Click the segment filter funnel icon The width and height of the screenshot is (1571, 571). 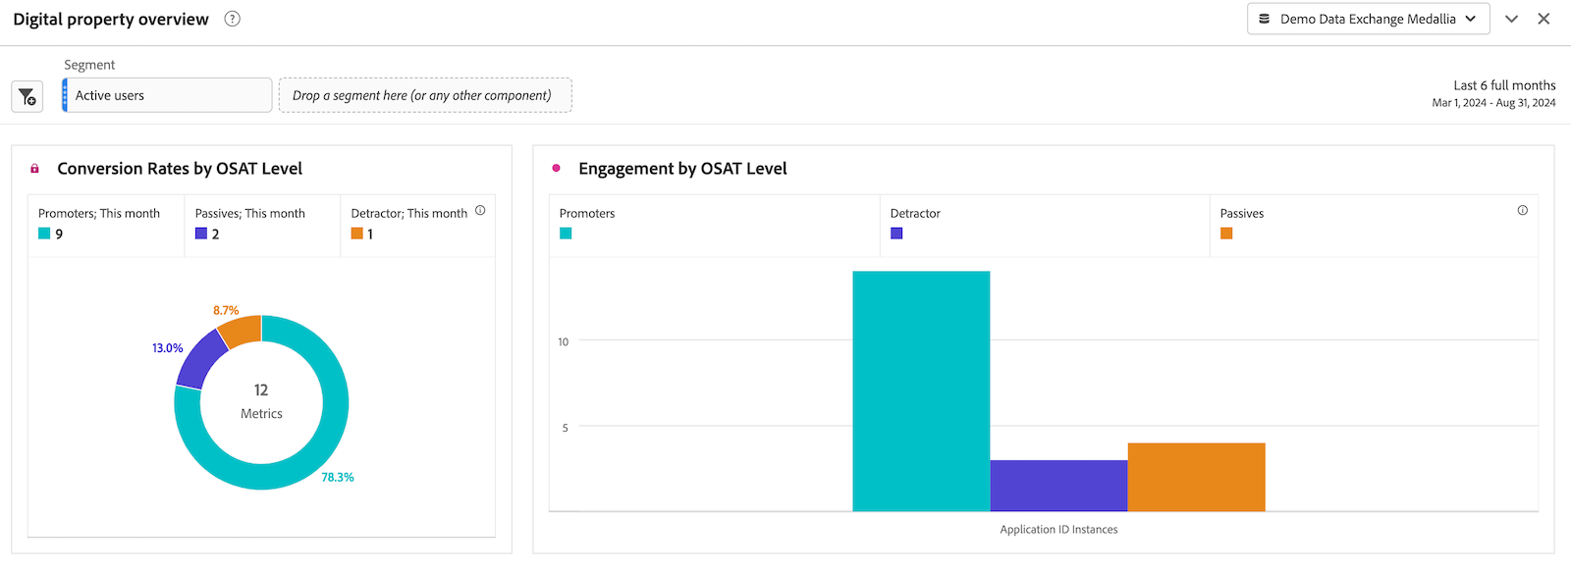(x=27, y=96)
